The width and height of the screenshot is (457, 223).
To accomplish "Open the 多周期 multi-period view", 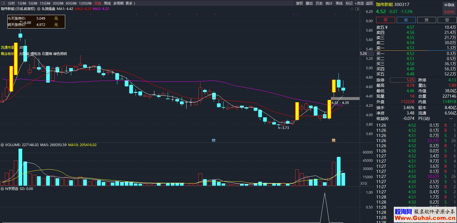I will (x=118, y=3).
